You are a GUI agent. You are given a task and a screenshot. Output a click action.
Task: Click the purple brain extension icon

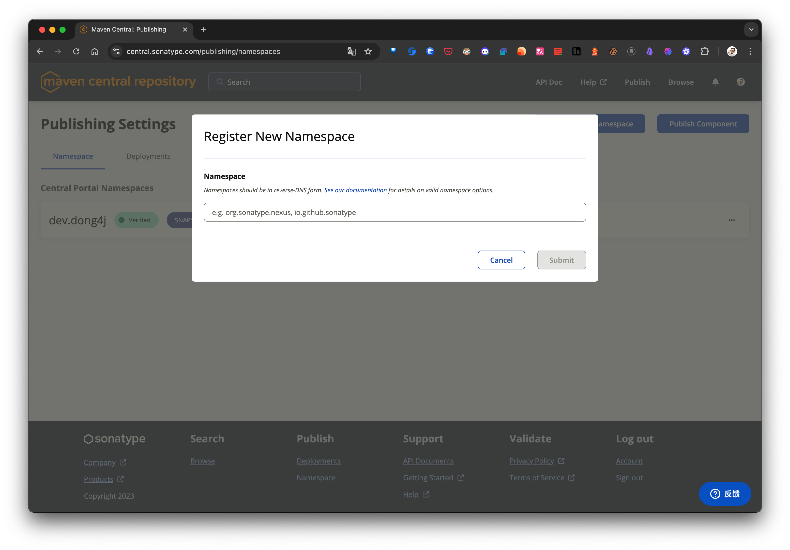pyautogui.click(x=667, y=51)
